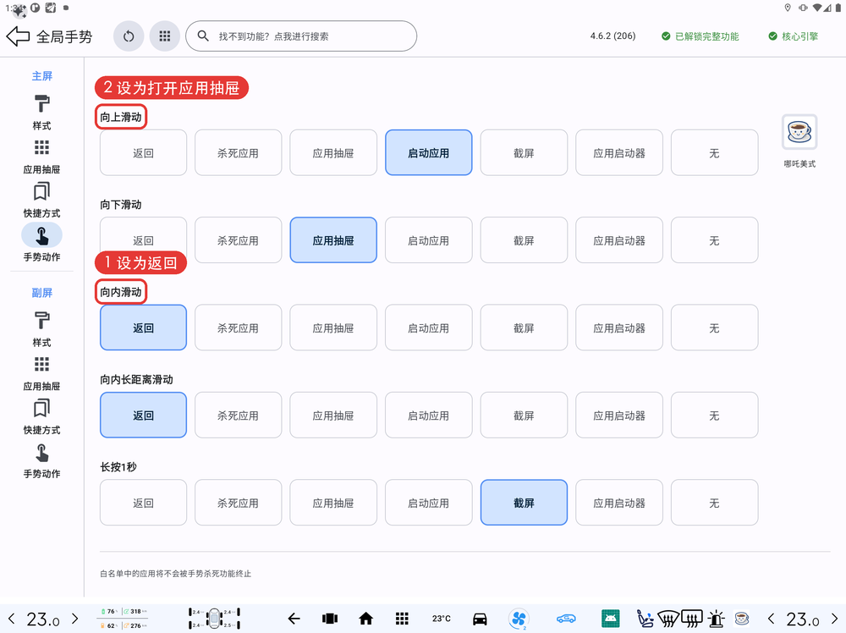Tap the car icon in the bottom bar

coord(480,619)
